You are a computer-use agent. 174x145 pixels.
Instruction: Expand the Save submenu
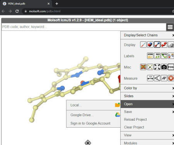coord(147,112)
